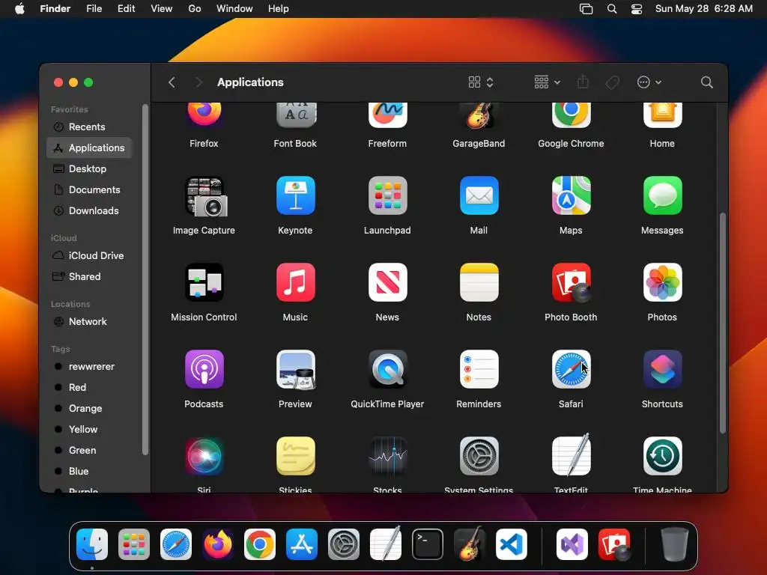Open the Messages app icon

(x=662, y=195)
